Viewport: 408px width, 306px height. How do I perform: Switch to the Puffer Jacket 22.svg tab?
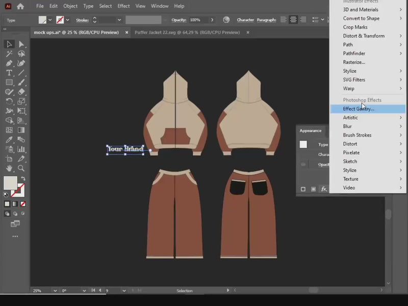point(187,32)
